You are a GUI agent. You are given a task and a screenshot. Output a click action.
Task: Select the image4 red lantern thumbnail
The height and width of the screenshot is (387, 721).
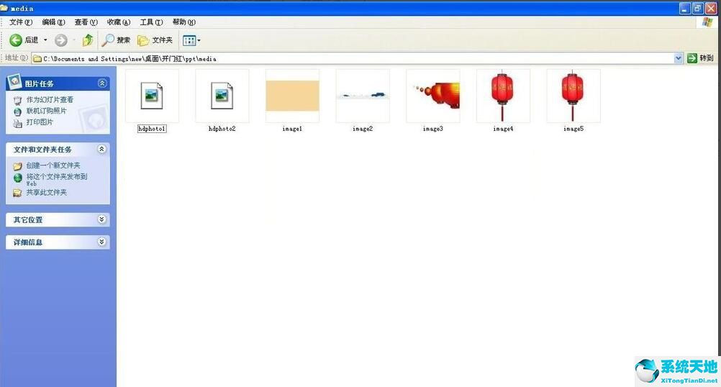point(503,96)
